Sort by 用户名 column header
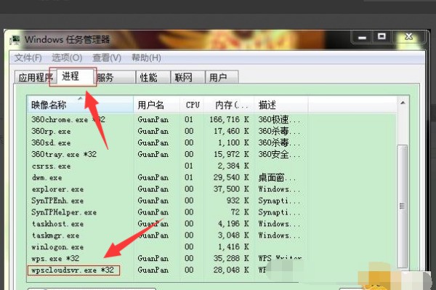The height and width of the screenshot is (290, 436). tap(156, 105)
